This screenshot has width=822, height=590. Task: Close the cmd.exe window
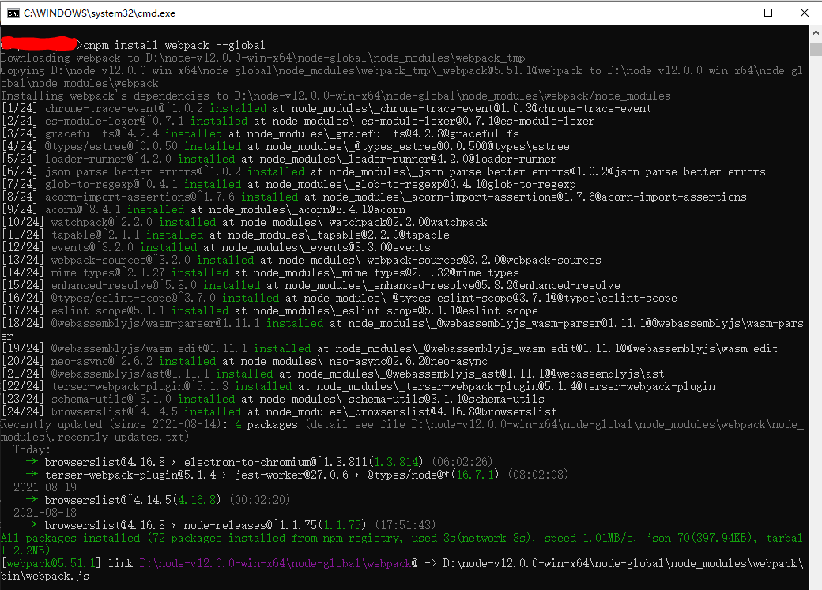click(804, 13)
